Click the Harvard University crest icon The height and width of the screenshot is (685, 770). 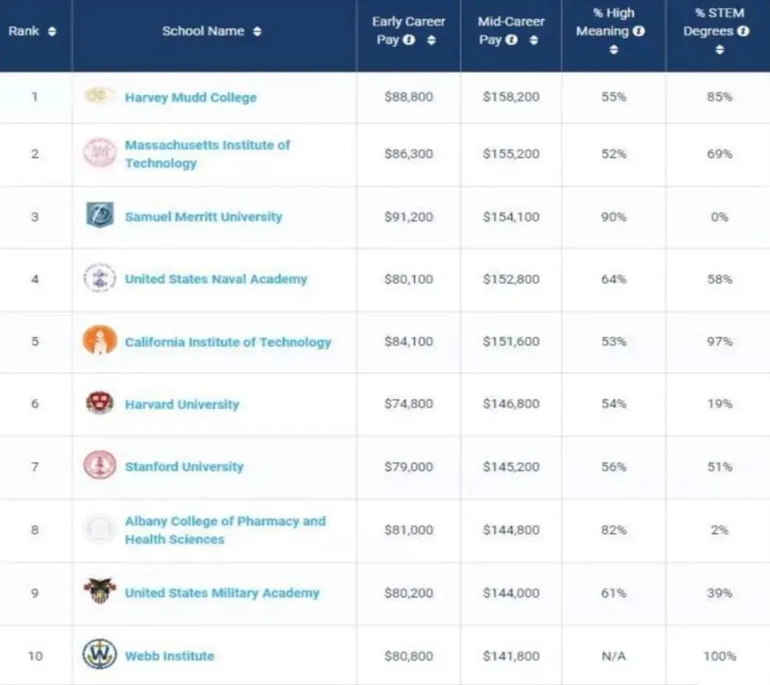(x=100, y=404)
